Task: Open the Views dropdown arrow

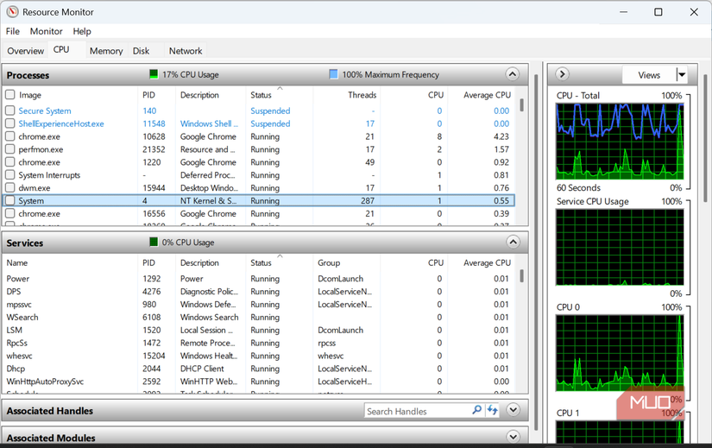Action: coord(682,74)
